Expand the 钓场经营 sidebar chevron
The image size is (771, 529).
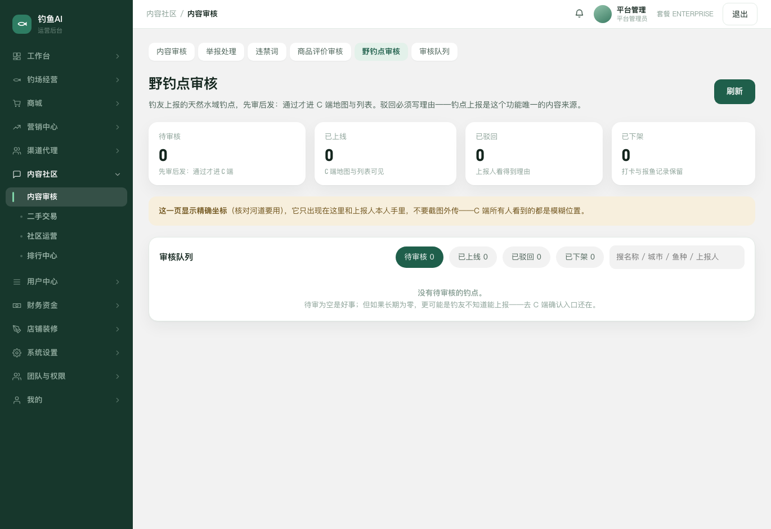[x=118, y=80]
